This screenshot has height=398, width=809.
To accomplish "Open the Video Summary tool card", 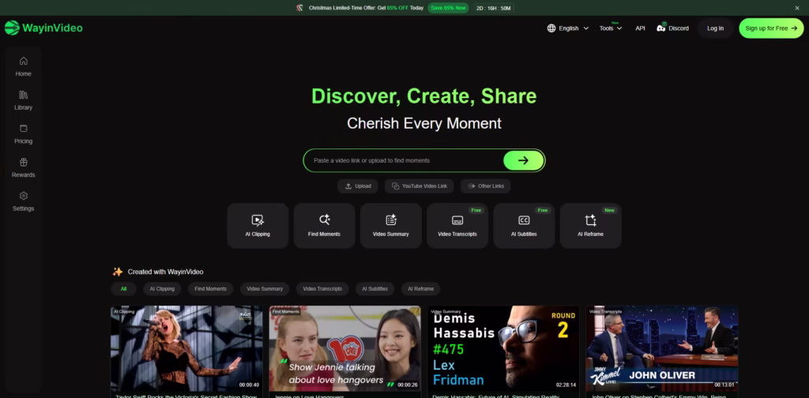I will pos(391,225).
